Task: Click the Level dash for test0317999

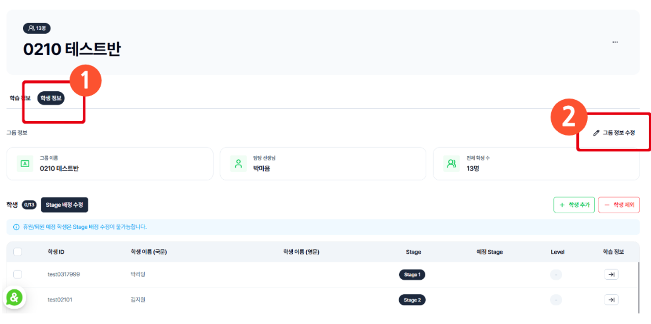Action: click(x=556, y=275)
